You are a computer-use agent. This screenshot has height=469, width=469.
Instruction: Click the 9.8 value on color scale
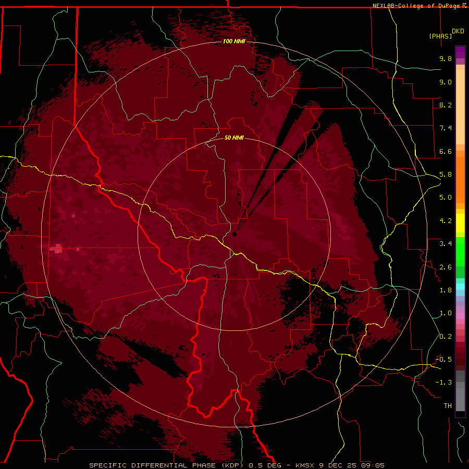point(446,58)
